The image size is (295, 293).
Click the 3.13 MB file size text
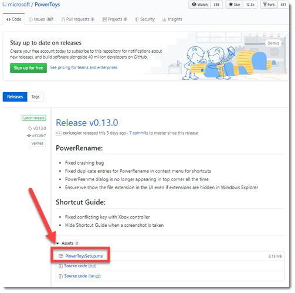click(x=275, y=256)
